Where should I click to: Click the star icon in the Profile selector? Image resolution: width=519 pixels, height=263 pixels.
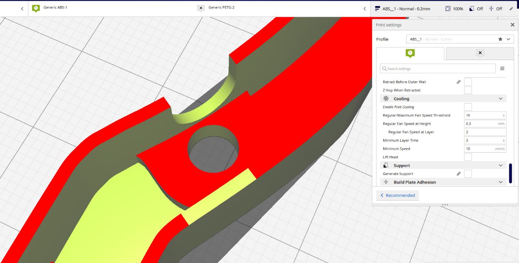[500, 39]
